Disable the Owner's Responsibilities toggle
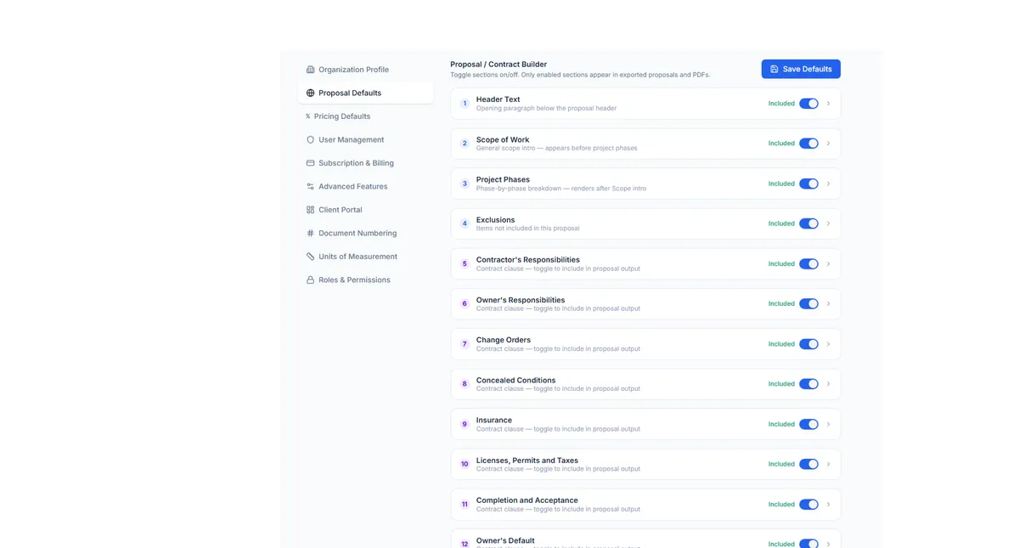 pyautogui.click(x=808, y=304)
